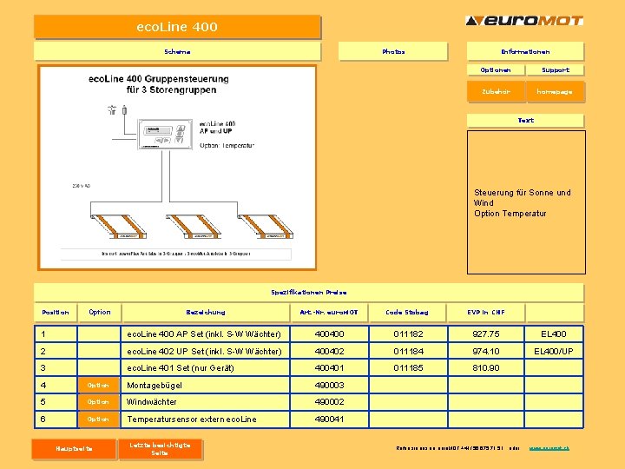Open the Option button for Montagebügel
Viewport: 625px width, 469px height.
pos(98,386)
